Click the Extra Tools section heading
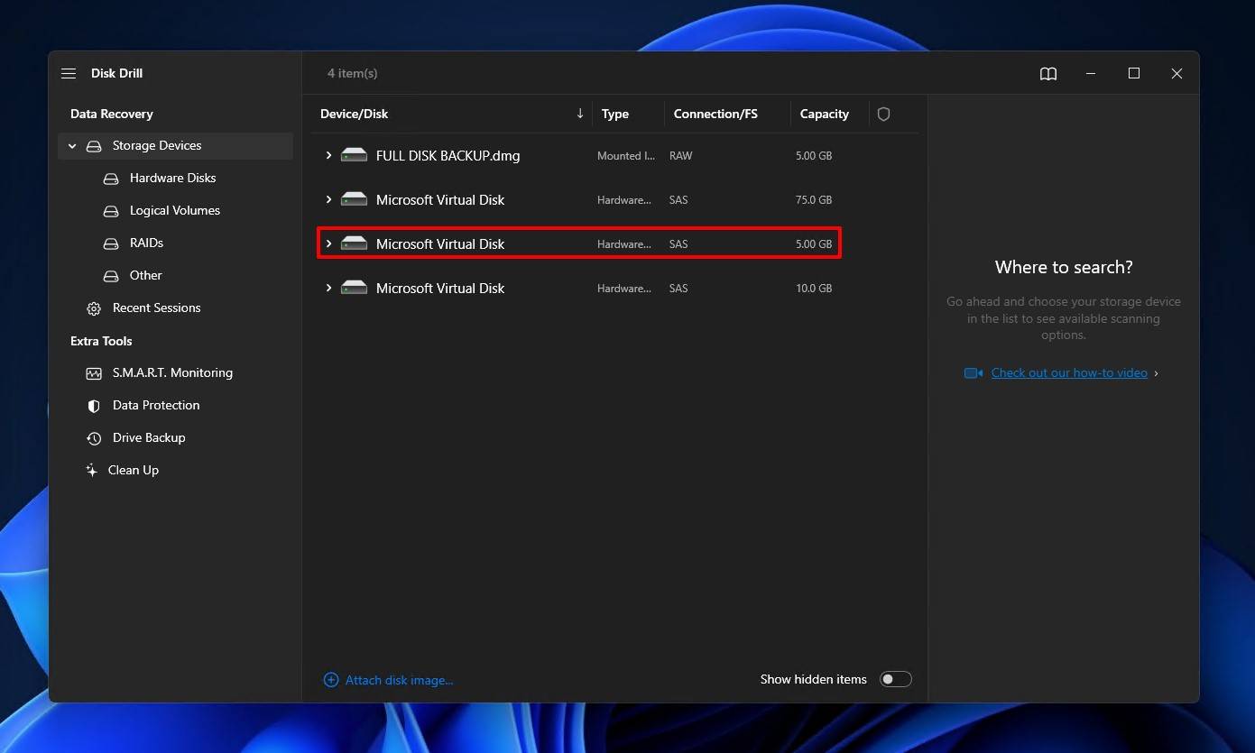This screenshot has width=1255, height=753. [x=101, y=341]
